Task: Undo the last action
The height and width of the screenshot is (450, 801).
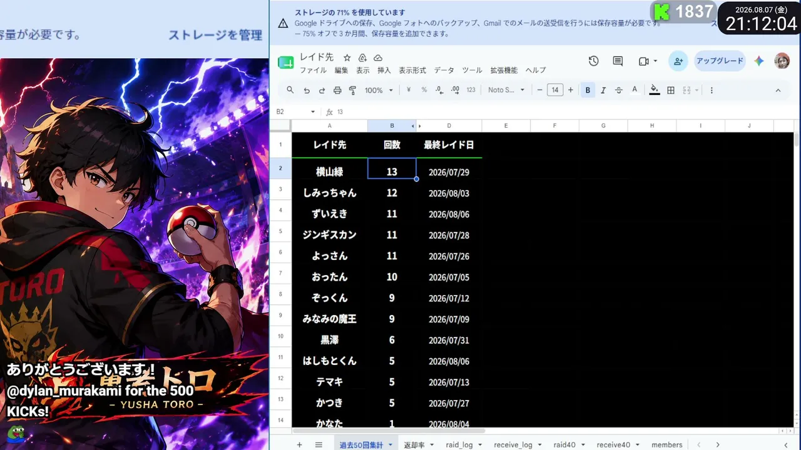Action: tap(307, 90)
